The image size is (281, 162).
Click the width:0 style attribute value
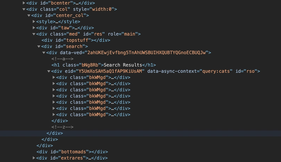click(103, 9)
